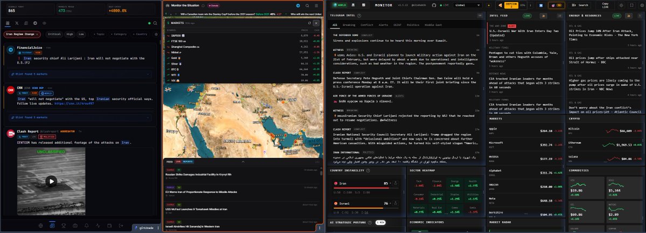
Task: Click the Copy Link button
Action: [605, 5]
